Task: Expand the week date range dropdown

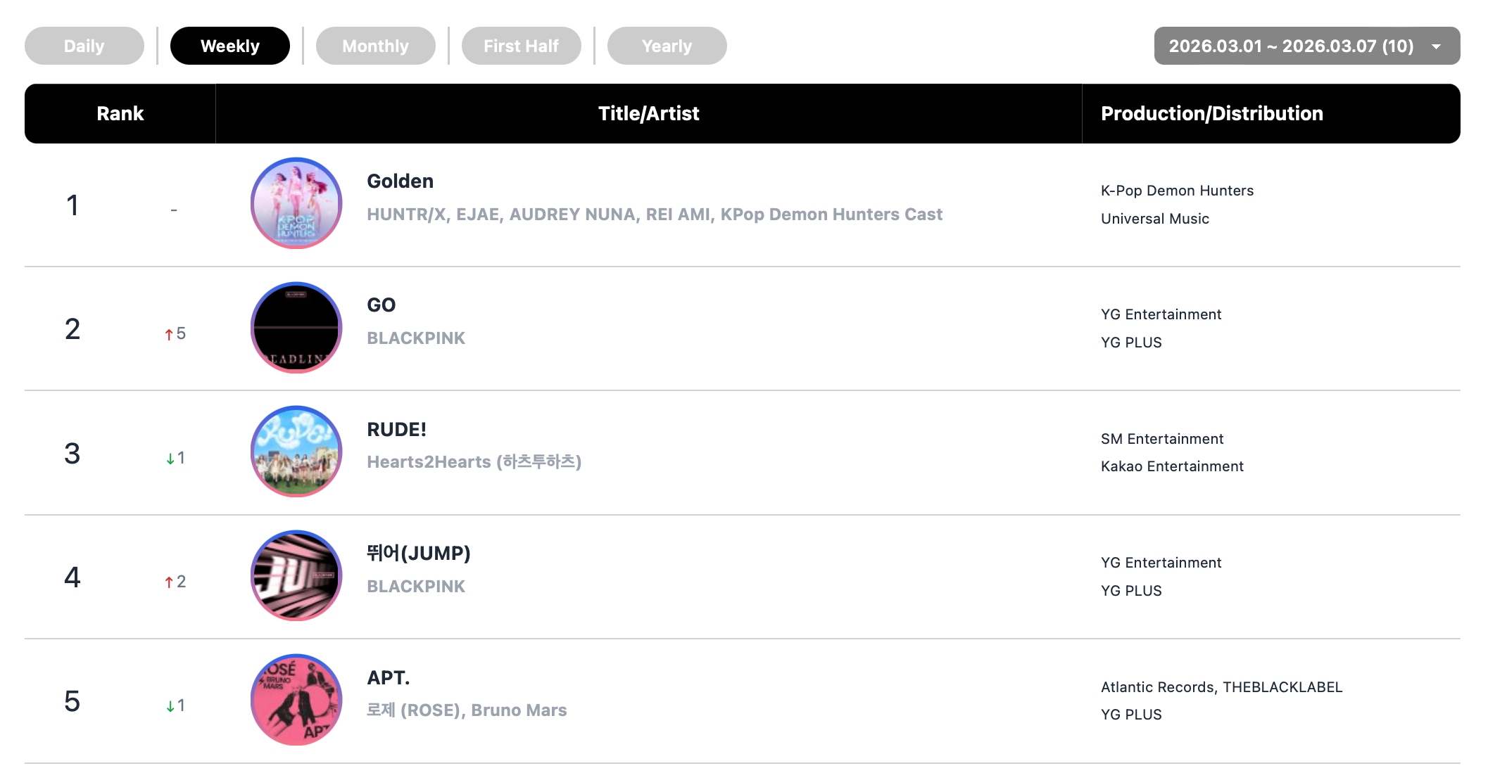Action: [x=1291, y=46]
